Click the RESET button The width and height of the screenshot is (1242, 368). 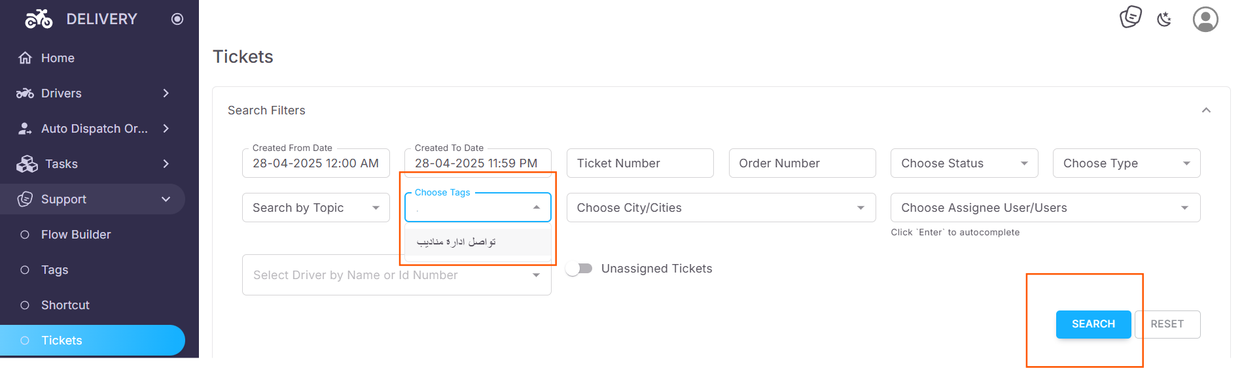coord(1167,324)
